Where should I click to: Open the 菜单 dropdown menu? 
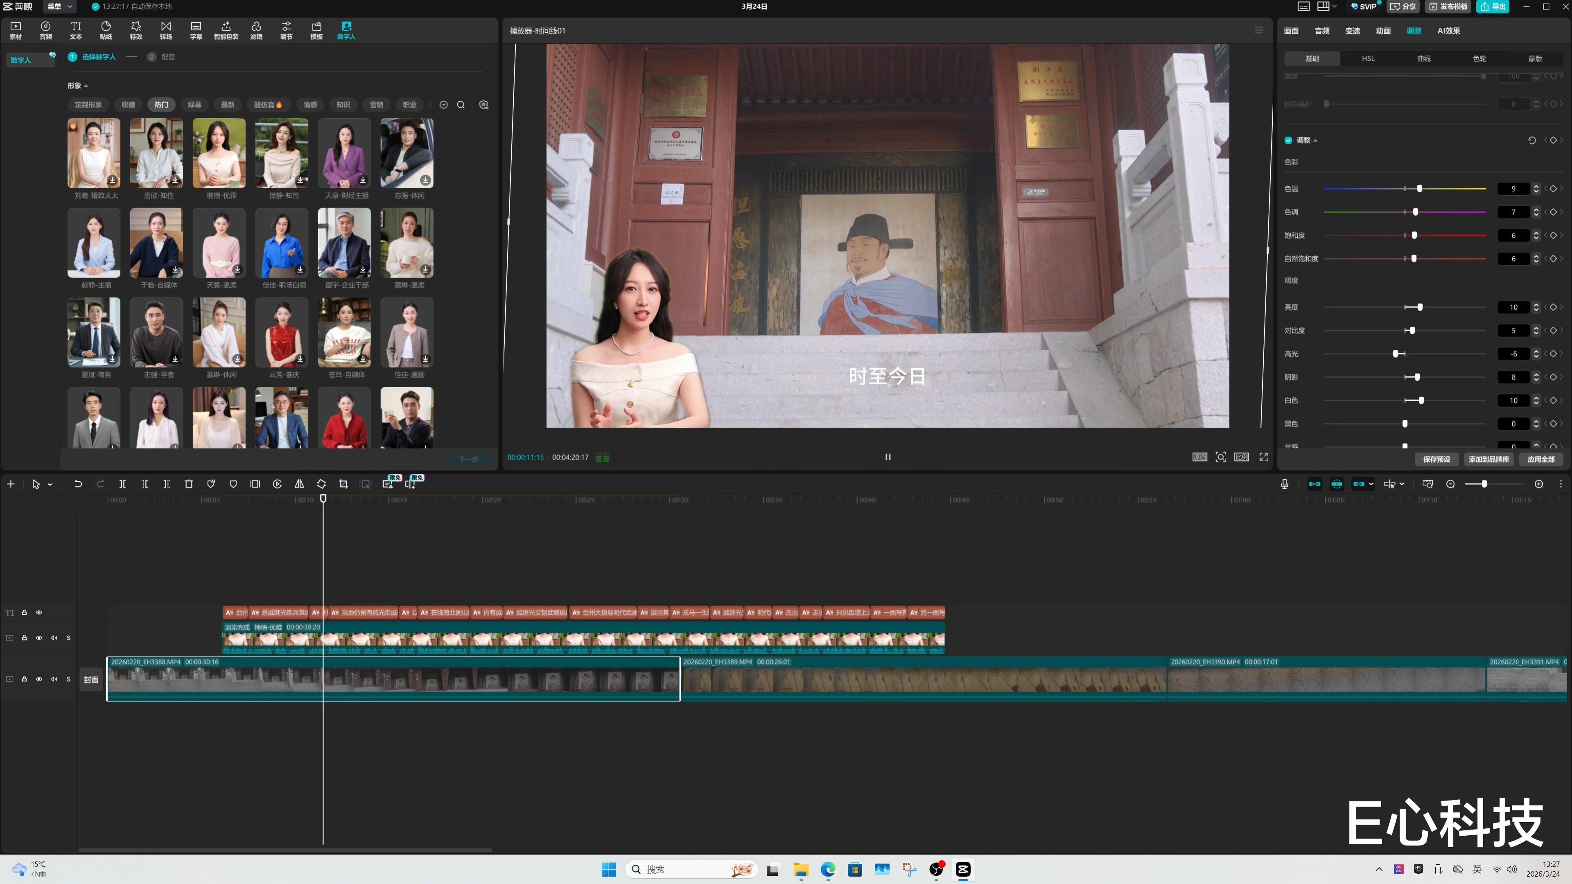59,6
